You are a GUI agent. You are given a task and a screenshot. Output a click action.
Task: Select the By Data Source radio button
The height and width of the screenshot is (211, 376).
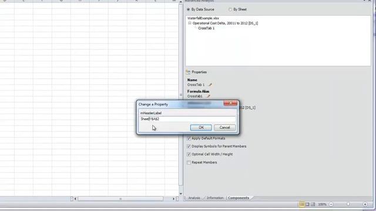coord(189,9)
